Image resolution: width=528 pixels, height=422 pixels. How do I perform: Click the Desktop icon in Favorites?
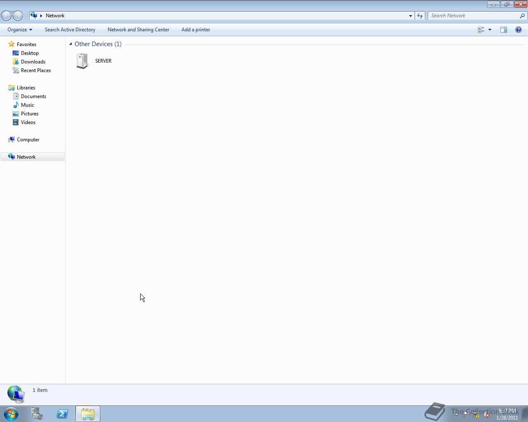pos(16,53)
